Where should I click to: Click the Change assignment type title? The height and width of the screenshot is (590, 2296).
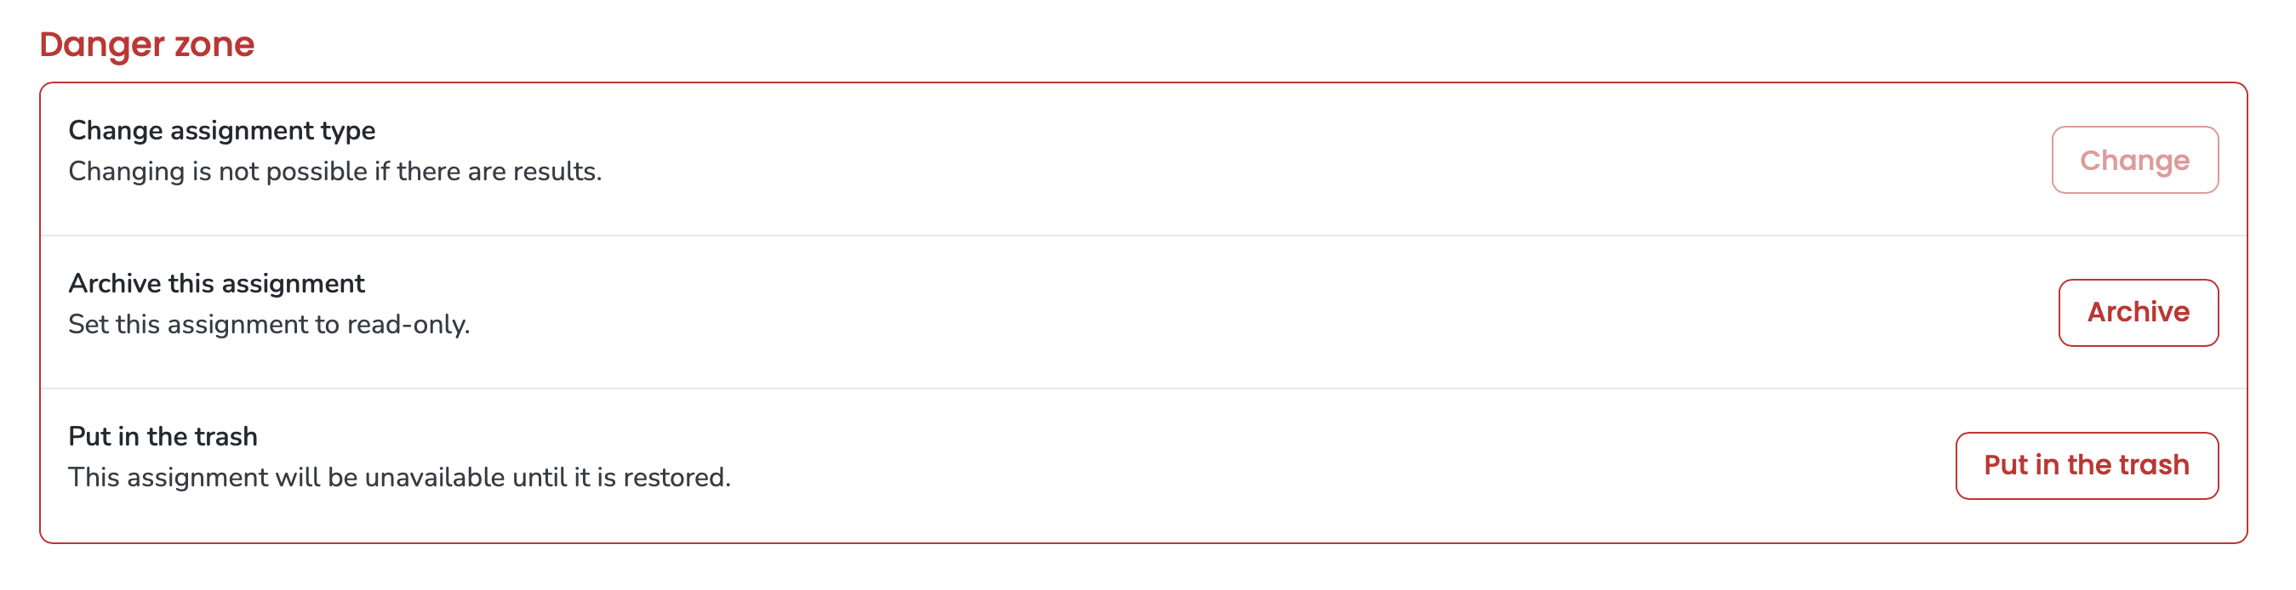[222, 131]
